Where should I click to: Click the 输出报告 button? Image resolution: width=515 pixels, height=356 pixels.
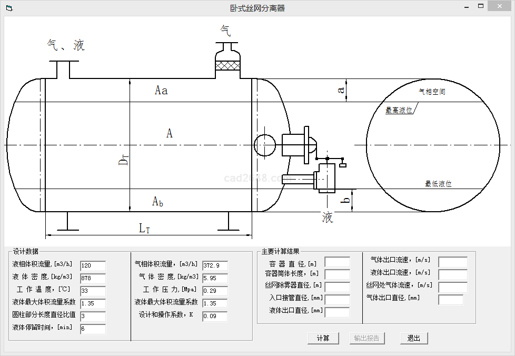pos(367,338)
